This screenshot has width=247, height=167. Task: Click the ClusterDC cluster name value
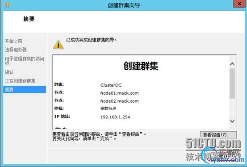click(111, 85)
